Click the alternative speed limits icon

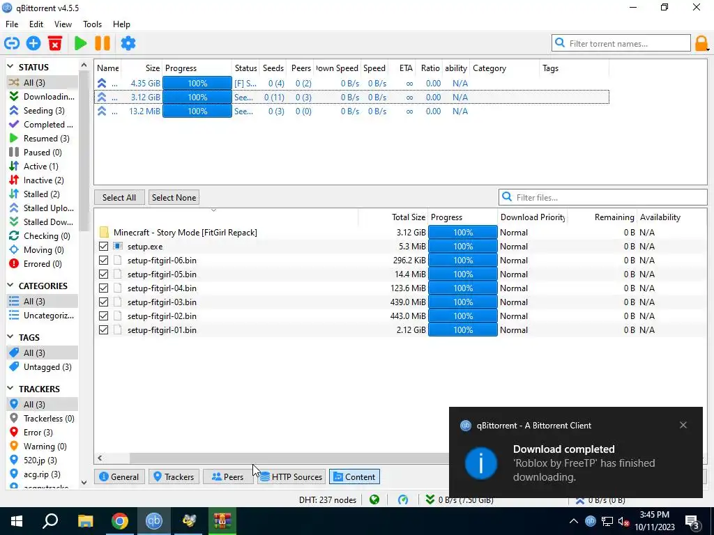click(403, 500)
